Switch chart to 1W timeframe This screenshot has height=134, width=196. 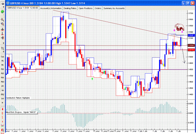(3, 99)
